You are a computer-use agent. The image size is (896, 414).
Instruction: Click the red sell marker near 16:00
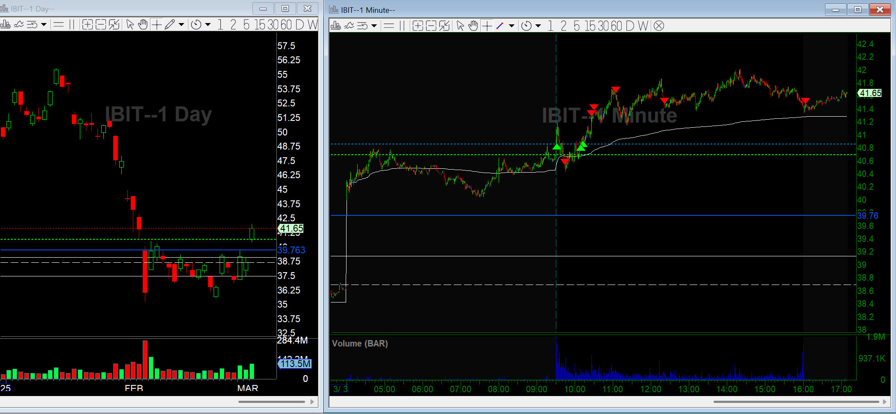805,101
